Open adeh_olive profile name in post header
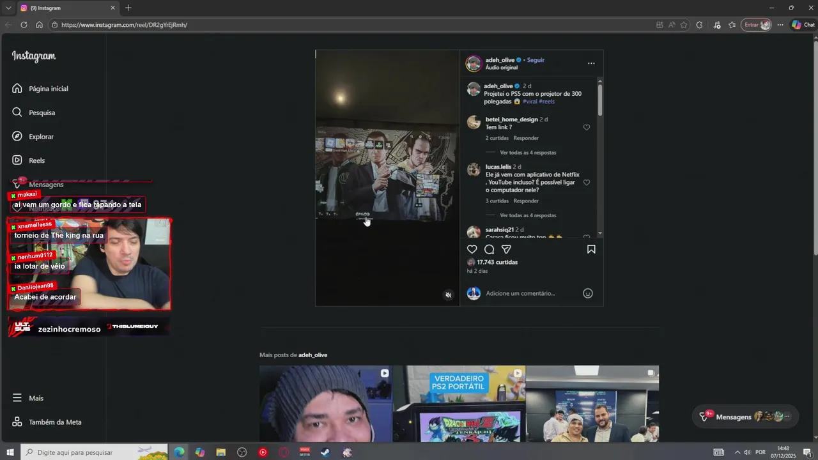The image size is (818, 460). pos(500,60)
